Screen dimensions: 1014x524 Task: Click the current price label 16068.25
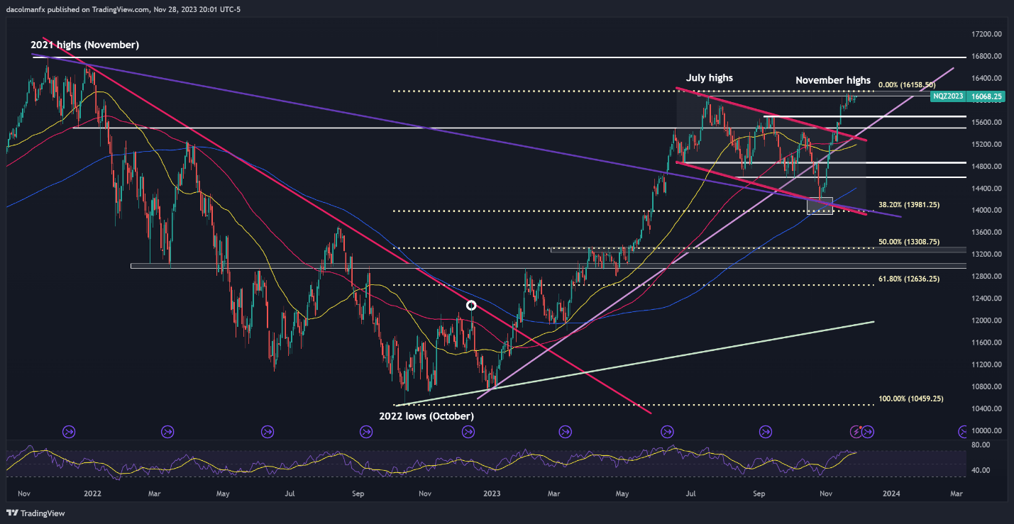point(986,96)
